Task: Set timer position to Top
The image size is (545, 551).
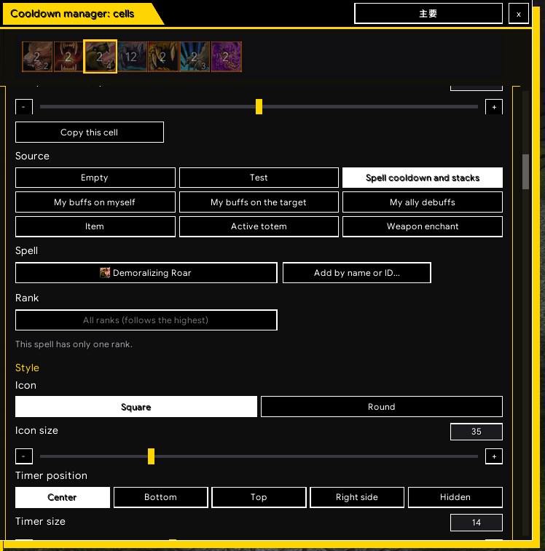Action: click(x=259, y=497)
